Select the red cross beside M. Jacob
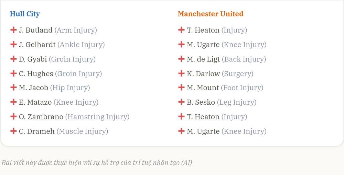The height and width of the screenshot is (175, 344). 13,87
